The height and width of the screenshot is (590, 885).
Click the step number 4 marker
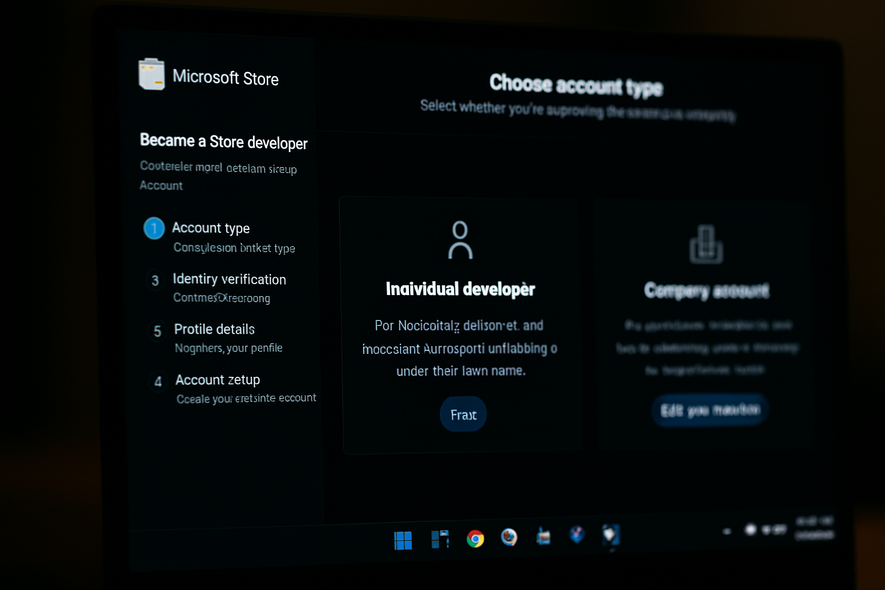158,381
